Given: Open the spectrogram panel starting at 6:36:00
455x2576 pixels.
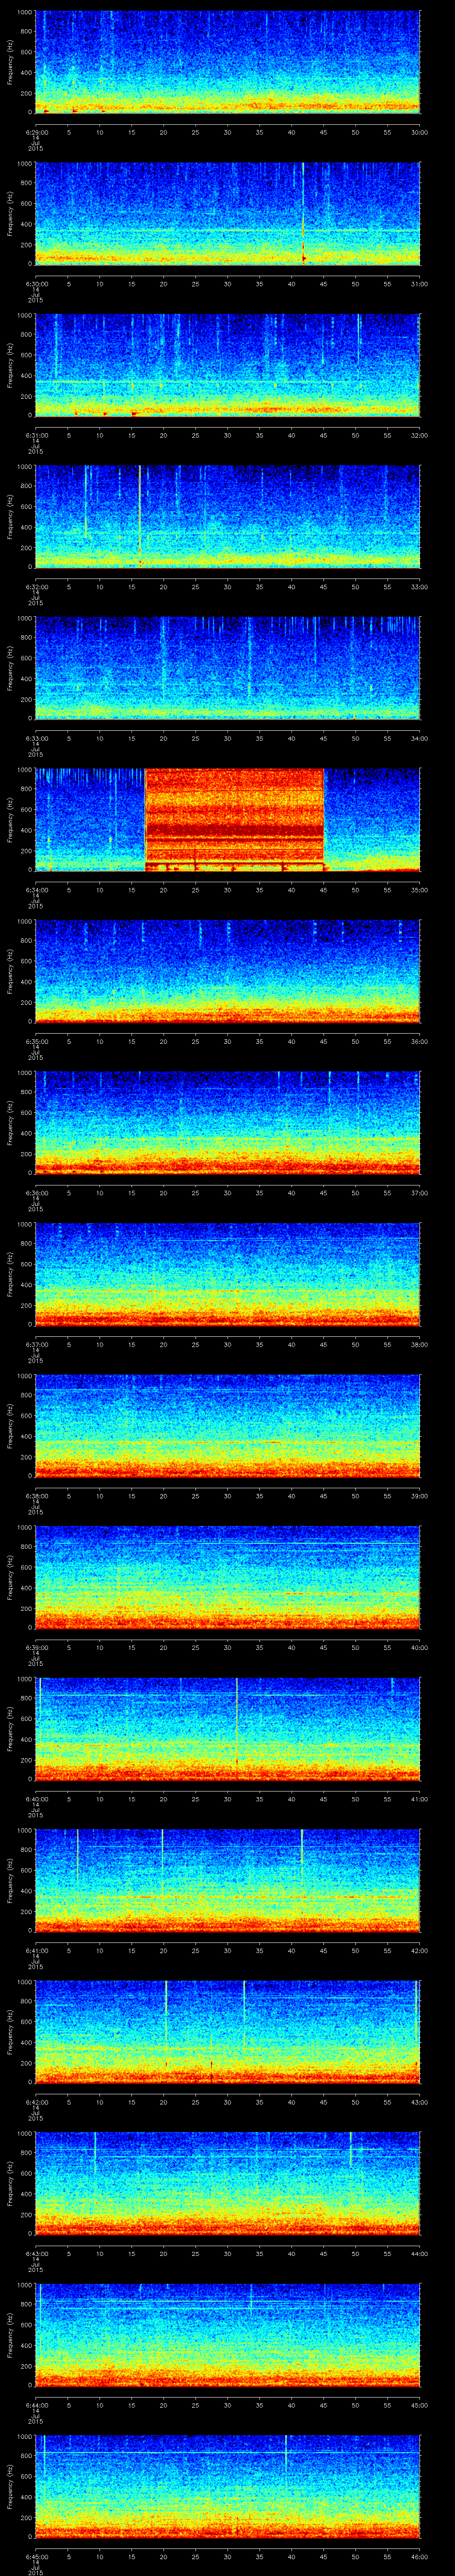Looking at the screenshot, I should click(228, 1122).
